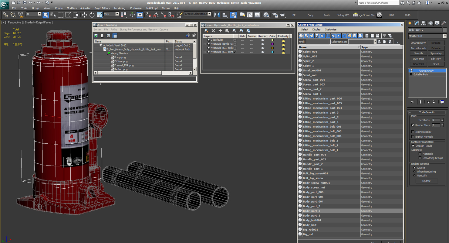Select the Manually update option

point(414,176)
